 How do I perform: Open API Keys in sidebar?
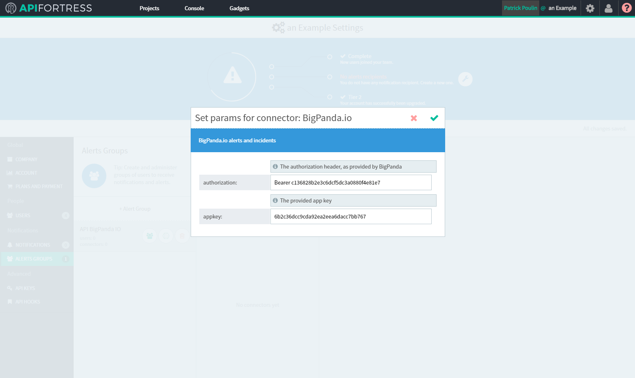25,288
